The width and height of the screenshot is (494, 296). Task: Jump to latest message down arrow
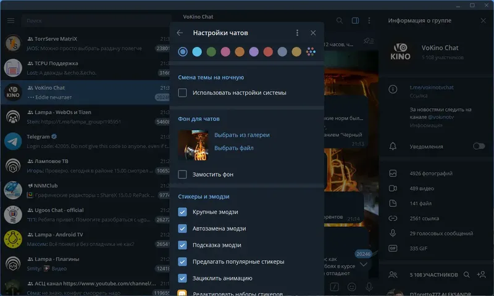tap(364, 264)
